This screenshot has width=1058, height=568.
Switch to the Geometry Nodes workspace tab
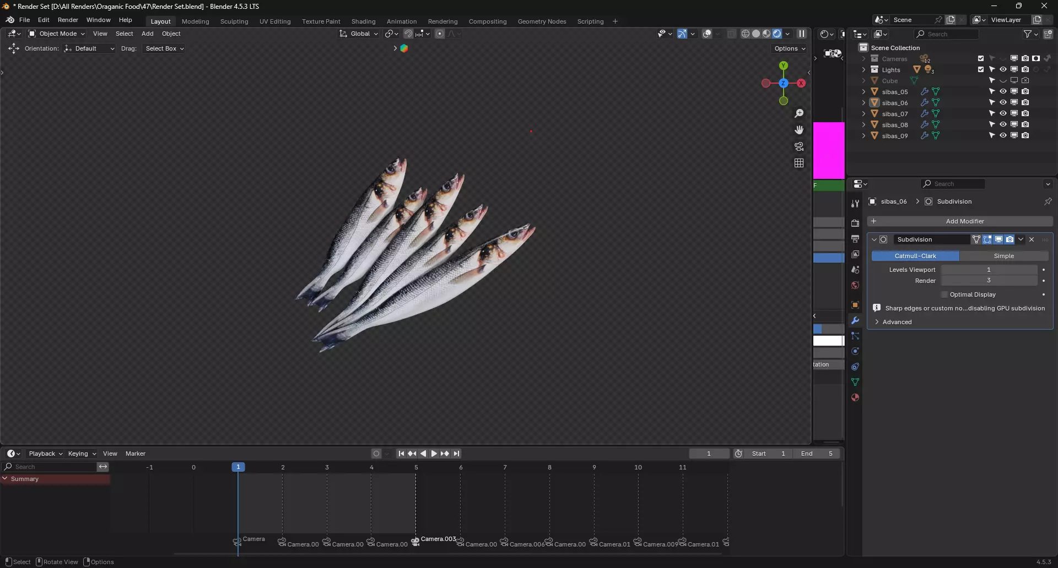pyautogui.click(x=542, y=21)
